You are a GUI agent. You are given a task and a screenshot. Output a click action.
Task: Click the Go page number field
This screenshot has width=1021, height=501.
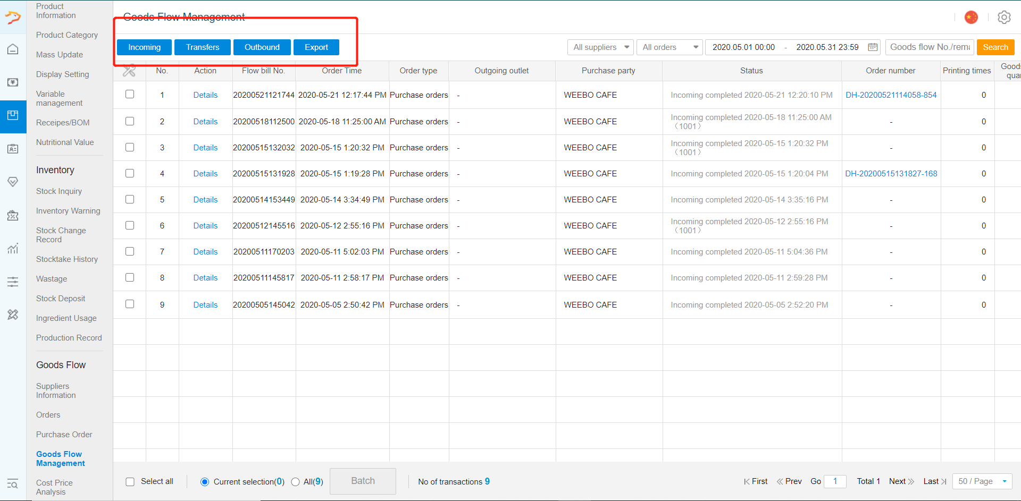pos(835,481)
